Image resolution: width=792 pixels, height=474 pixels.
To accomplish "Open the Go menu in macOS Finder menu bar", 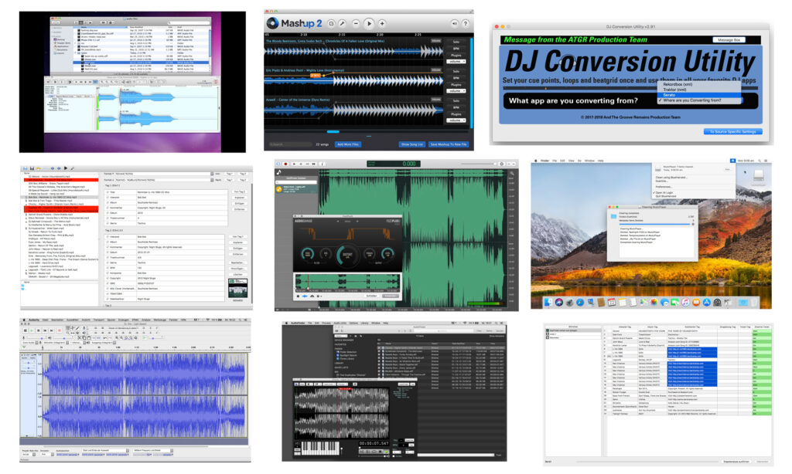I will tap(579, 161).
